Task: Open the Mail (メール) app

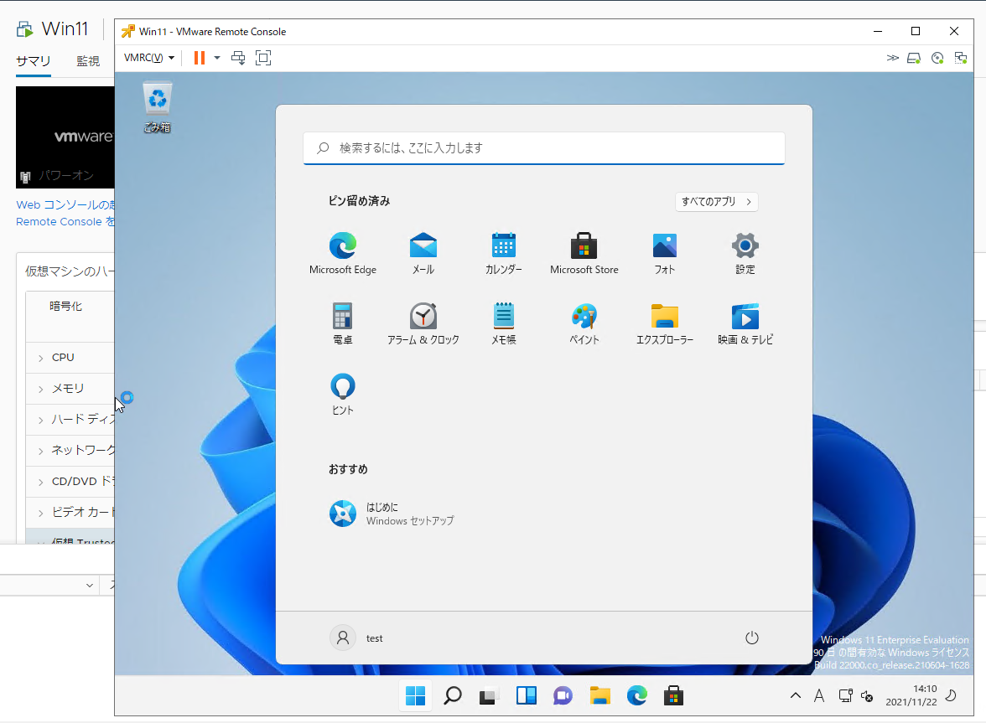Action: [423, 253]
